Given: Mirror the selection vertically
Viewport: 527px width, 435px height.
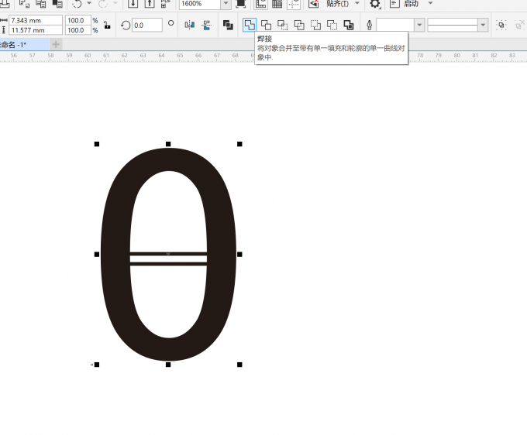Looking at the screenshot, I should tap(206, 26).
